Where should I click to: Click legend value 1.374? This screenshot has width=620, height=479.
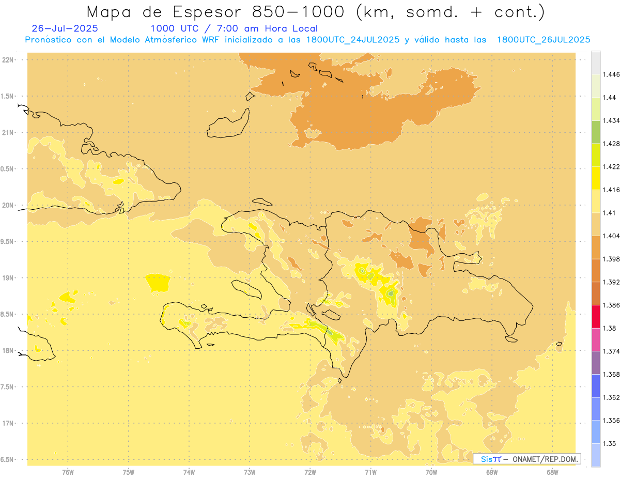point(612,351)
